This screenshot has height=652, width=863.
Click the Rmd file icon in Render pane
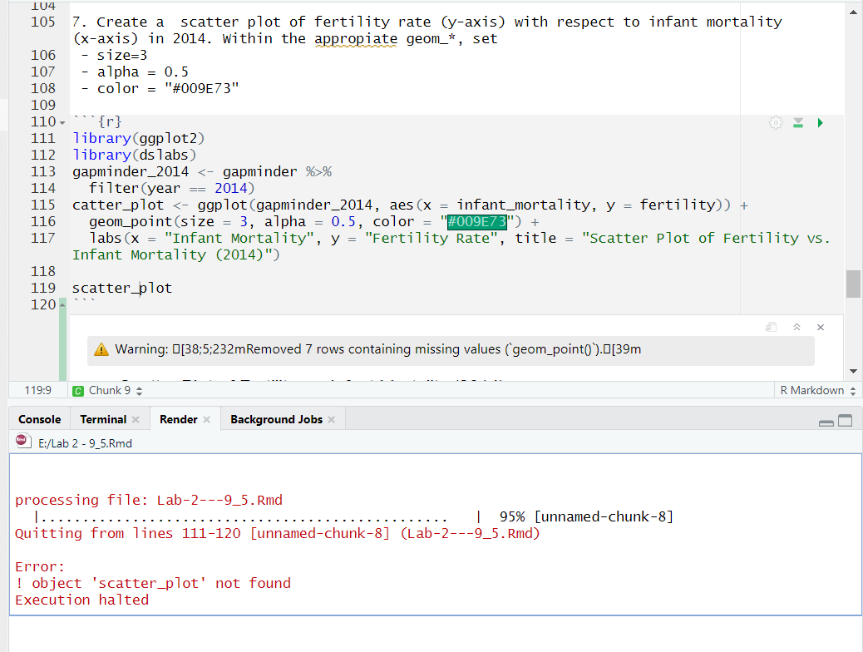pyautogui.click(x=22, y=441)
